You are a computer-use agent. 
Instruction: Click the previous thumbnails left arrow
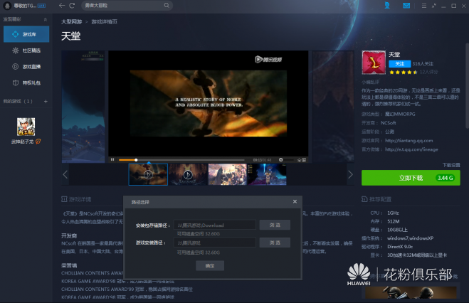tap(65, 174)
